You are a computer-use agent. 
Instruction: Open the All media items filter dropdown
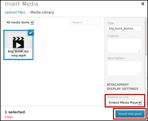pos(20,22)
